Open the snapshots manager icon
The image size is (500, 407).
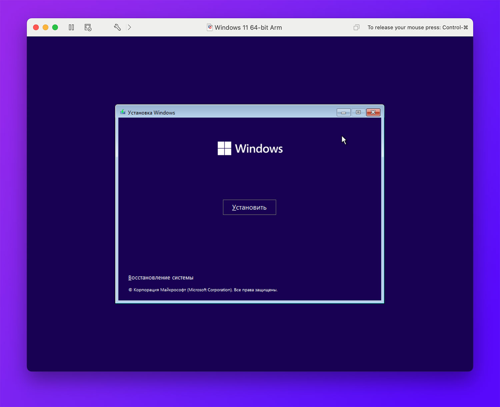pyautogui.click(x=88, y=27)
